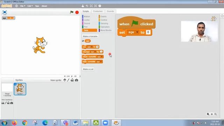
Task: Select the Grow sprite tool
Action: [x=91, y=6]
